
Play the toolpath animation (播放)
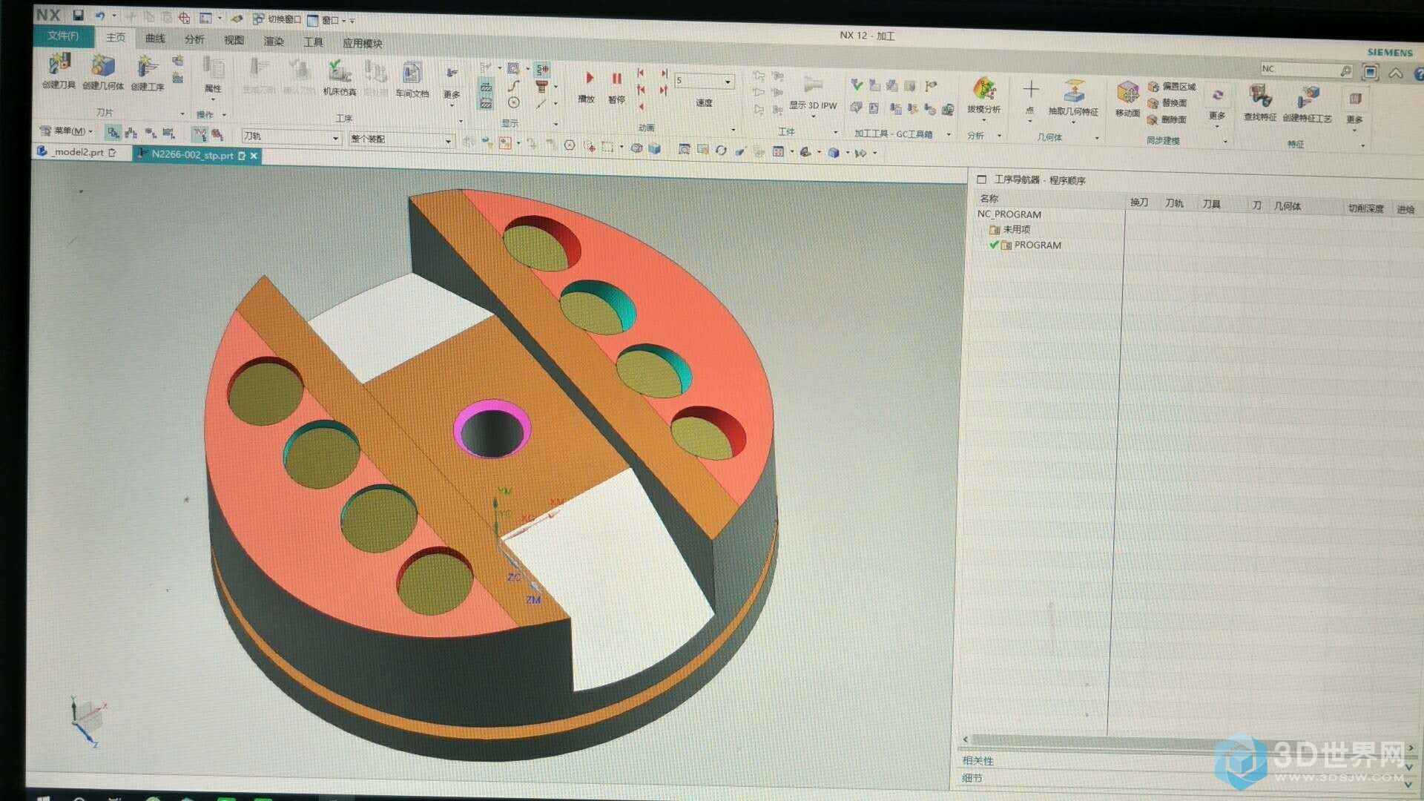pos(587,86)
